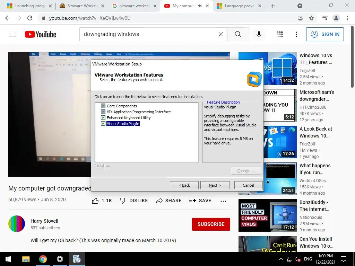
Task: Click the Sign In button
Action: [325, 34]
